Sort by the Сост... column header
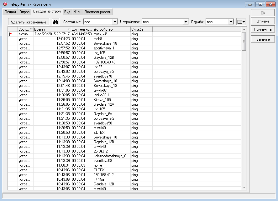 pyautogui.click(x=25, y=29)
